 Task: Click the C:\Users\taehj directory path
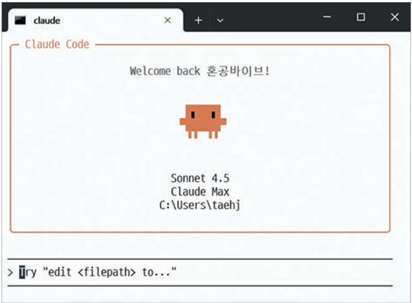[200, 205]
